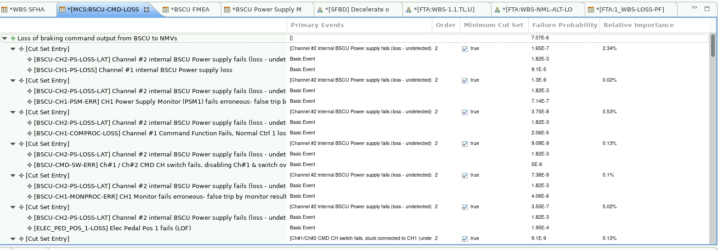Minimize the editor area with the minimize icon
Screen dimensions: 718x250
(x=694, y=8)
